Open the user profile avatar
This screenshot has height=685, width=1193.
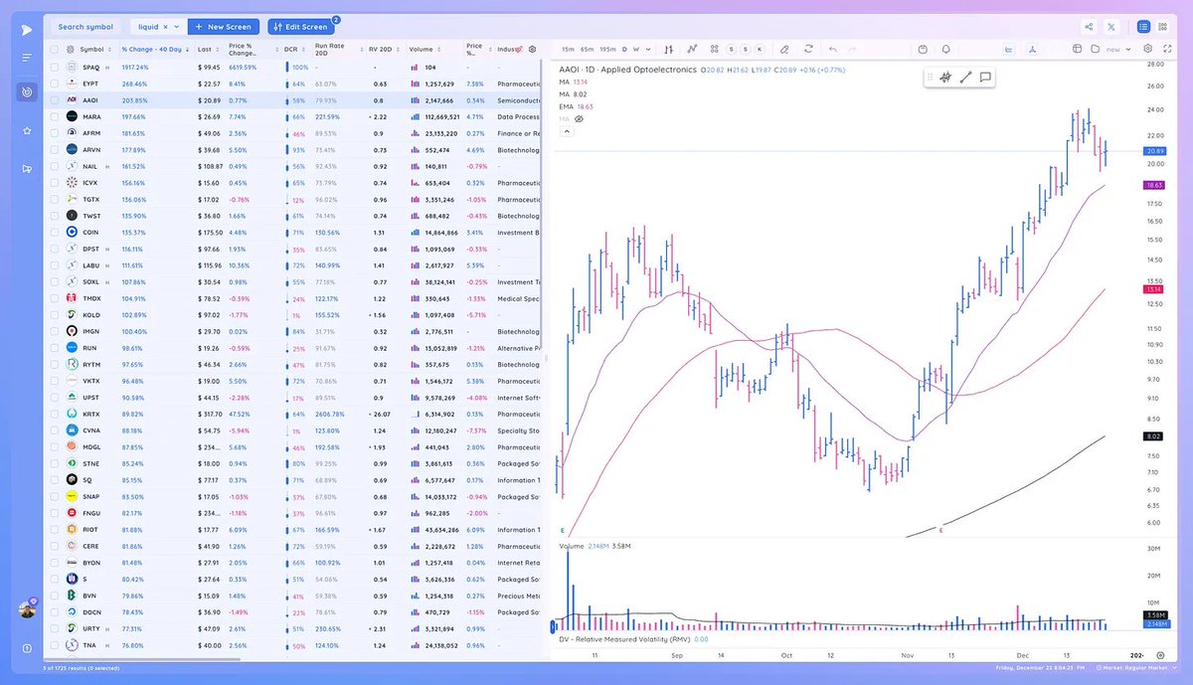click(x=27, y=609)
